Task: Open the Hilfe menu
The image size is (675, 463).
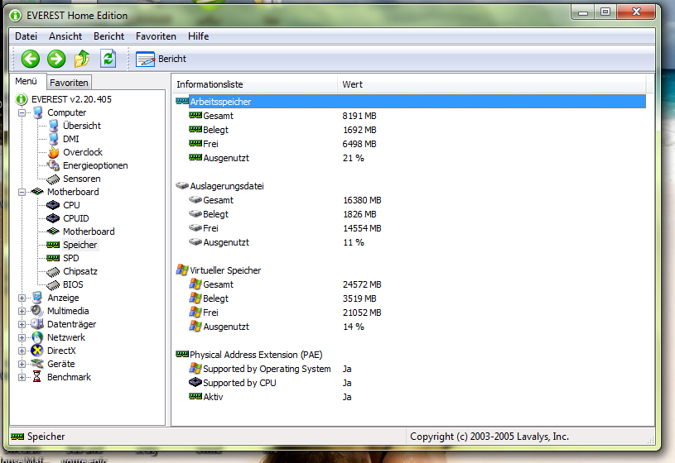Action: pyautogui.click(x=198, y=36)
